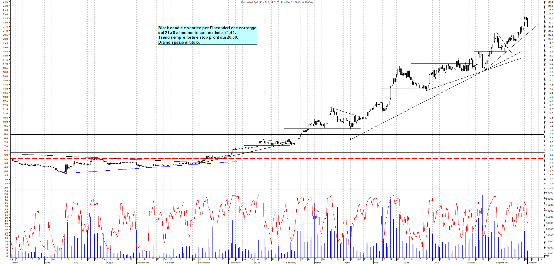Click the 24.5 label on right price axis
554x264 pixels.
(x=551, y=2)
